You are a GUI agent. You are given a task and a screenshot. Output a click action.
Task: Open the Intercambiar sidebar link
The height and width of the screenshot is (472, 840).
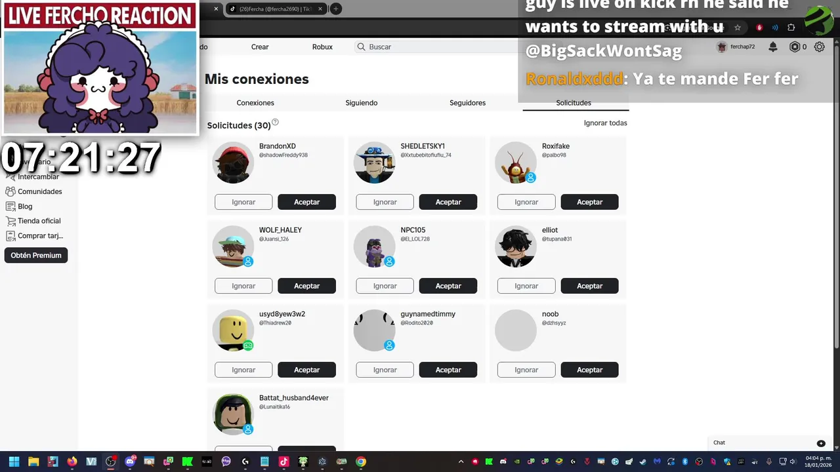click(x=33, y=176)
